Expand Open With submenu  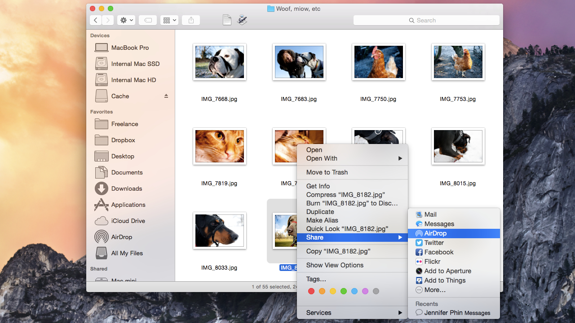click(353, 158)
